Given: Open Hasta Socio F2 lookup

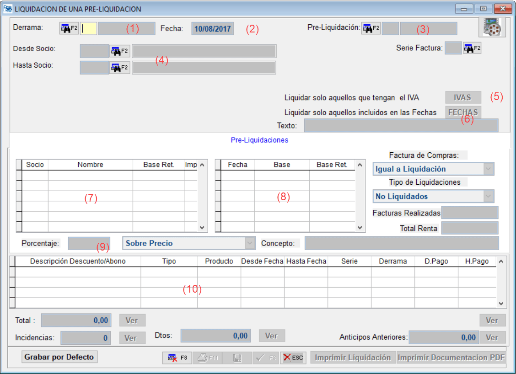Looking at the screenshot, I should click(x=119, y=68).
